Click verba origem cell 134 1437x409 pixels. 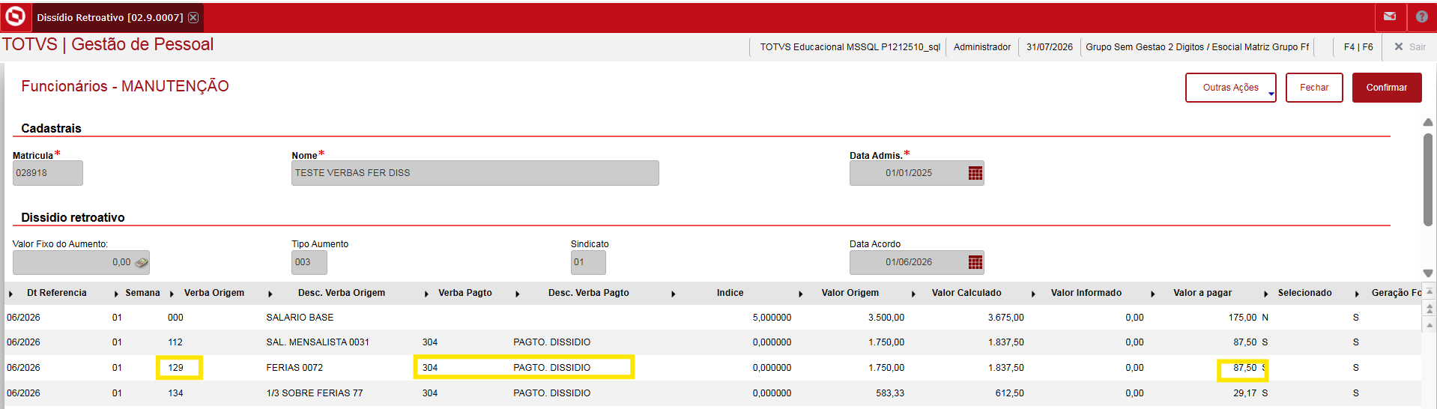point(175,393)
